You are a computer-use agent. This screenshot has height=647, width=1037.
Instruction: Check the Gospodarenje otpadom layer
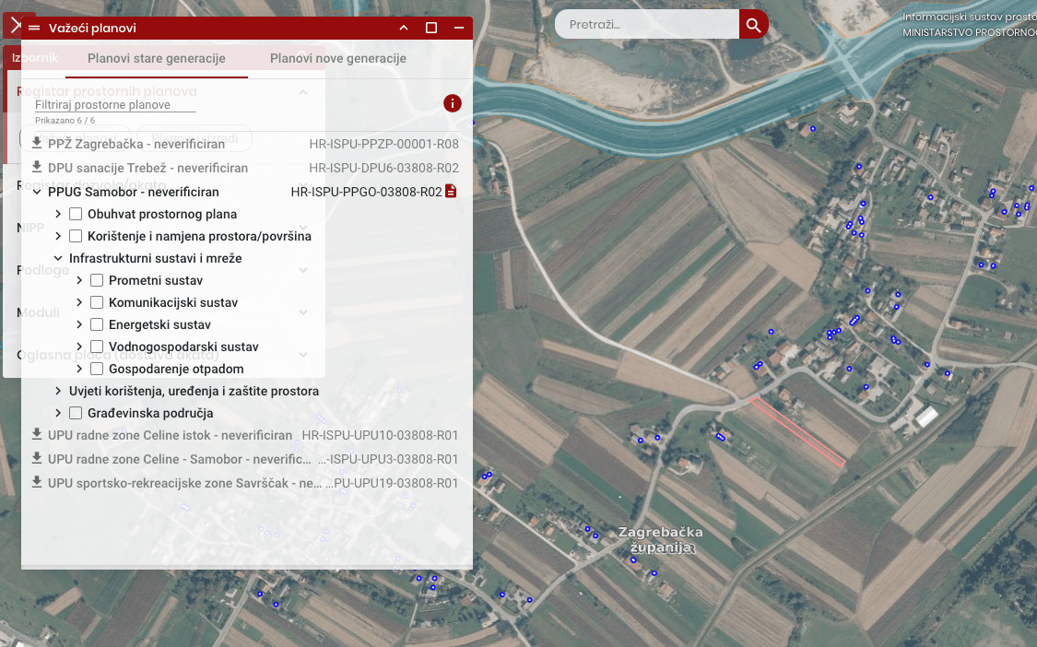click(x=97, y=370)
